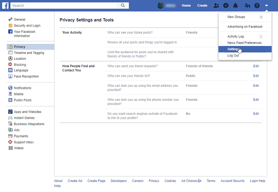Image resolution: width=278 pixels, height=192 pixels.
Task: Click the Developers footer link
Action: (119, 181)
